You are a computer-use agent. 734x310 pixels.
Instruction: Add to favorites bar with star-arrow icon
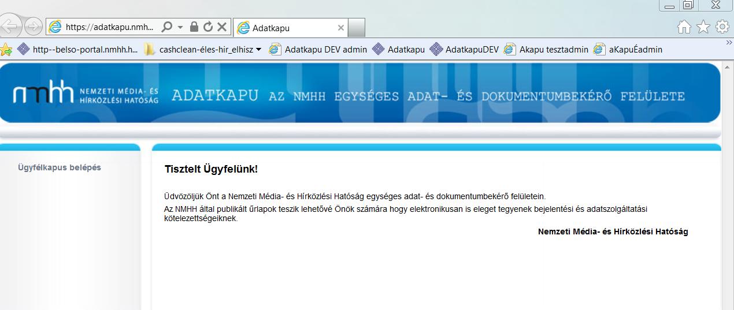coord(6,49)
